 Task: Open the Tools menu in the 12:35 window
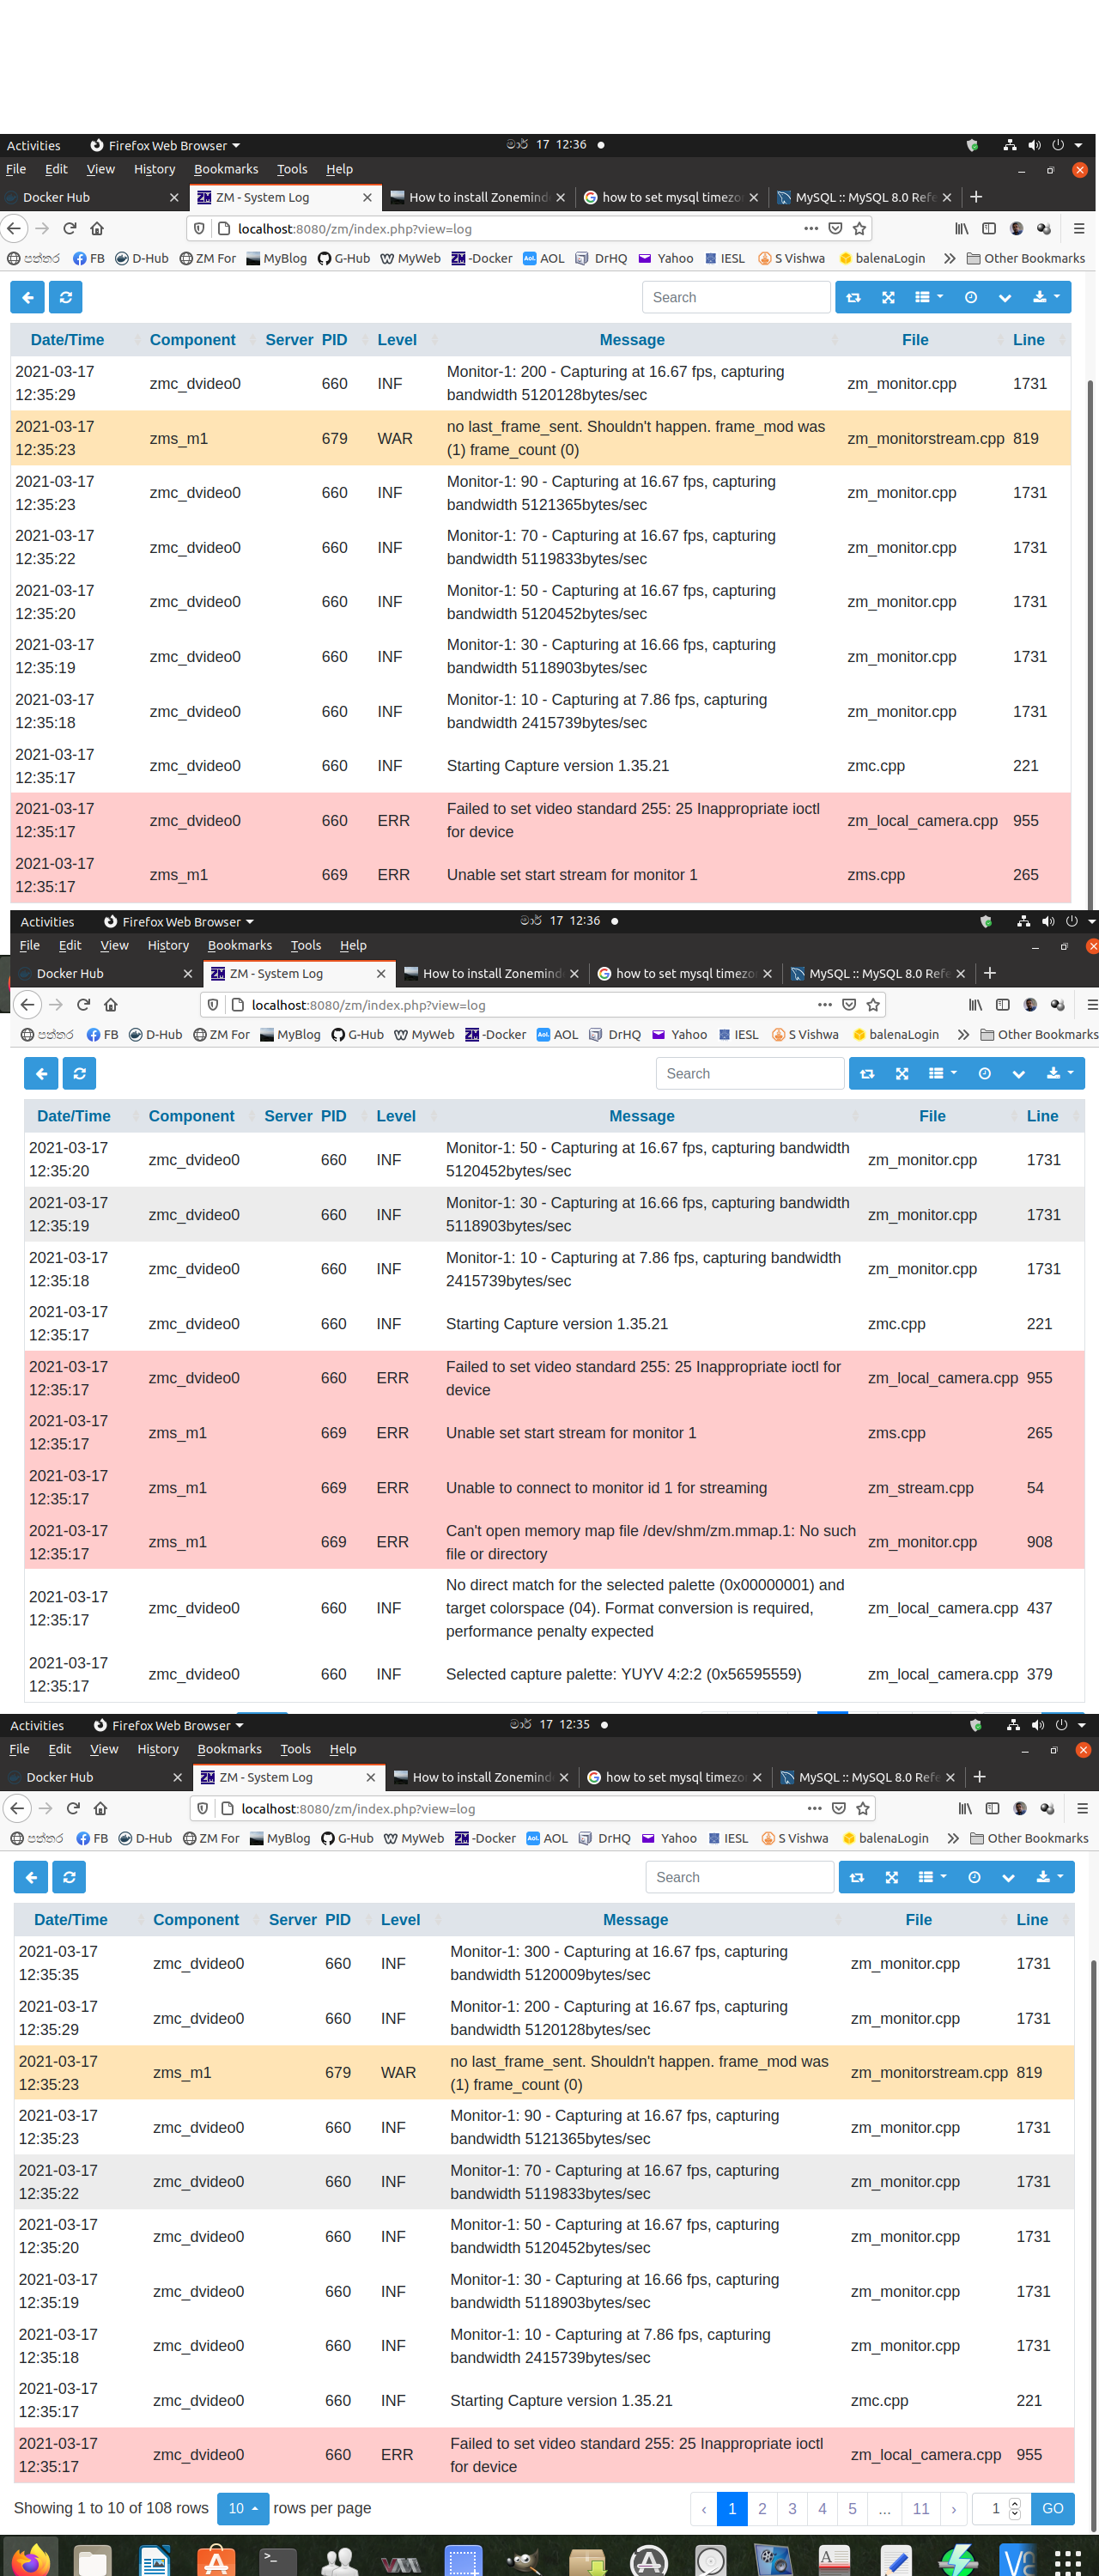(x=295, y=1749)
